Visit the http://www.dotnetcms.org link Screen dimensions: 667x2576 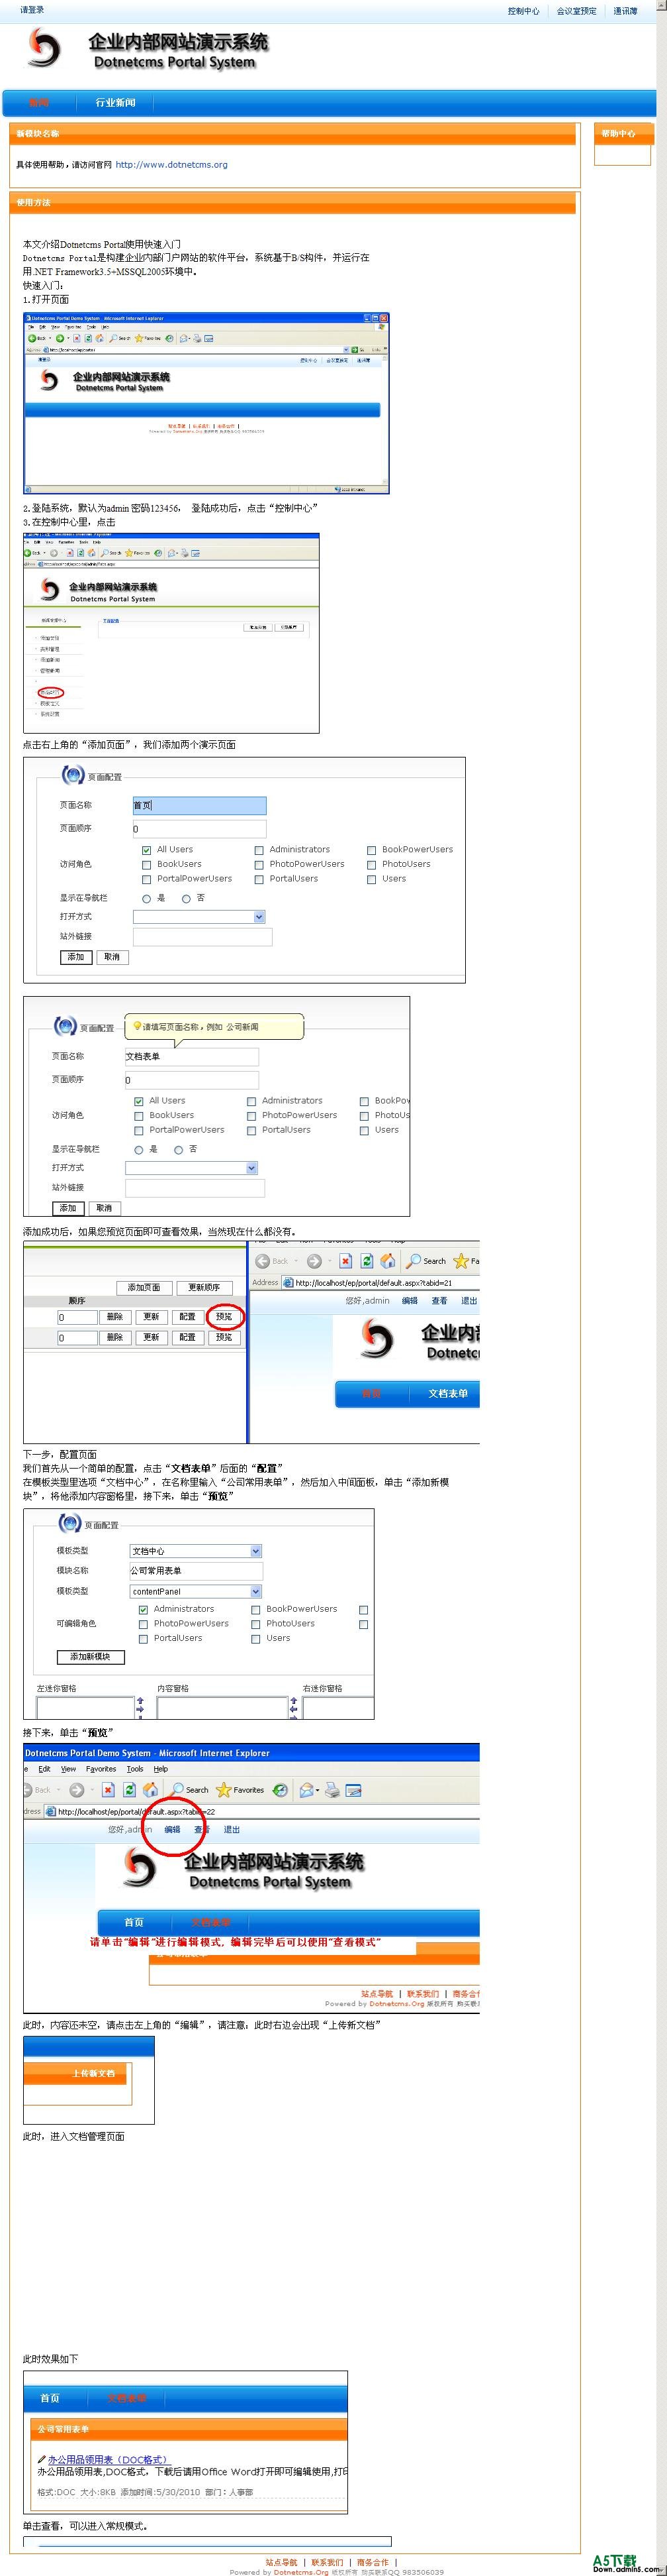pyautogui.click(x=172, y=165)
